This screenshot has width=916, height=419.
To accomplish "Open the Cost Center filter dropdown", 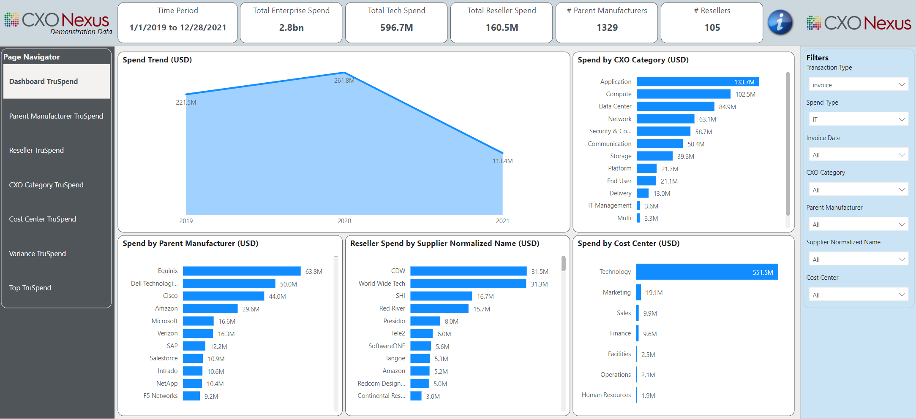I will point(858,295).
